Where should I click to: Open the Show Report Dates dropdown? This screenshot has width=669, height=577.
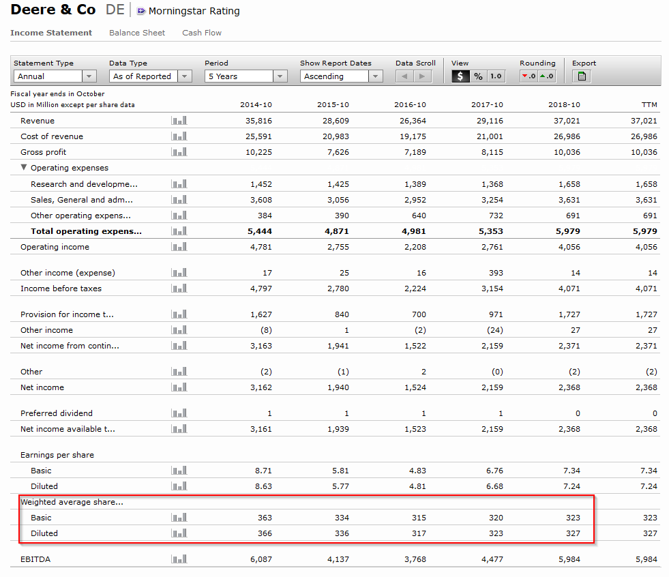pyautogui.click(x=341, y=76)
